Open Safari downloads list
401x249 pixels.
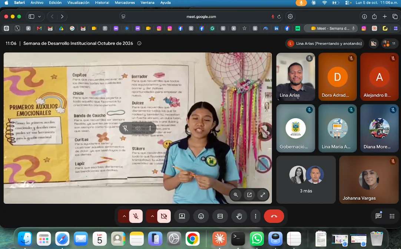(364, 17)
